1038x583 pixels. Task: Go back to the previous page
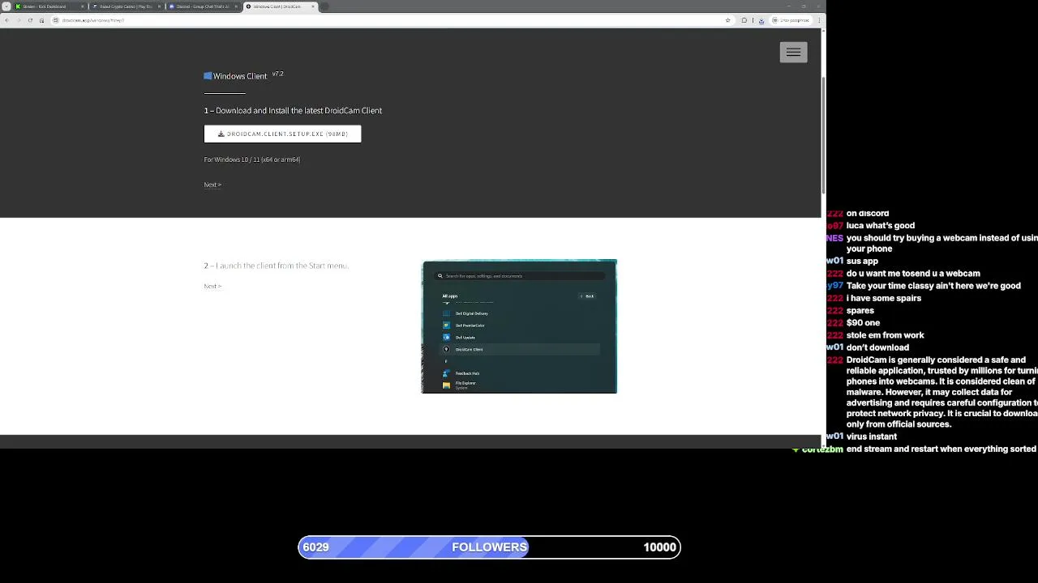(x=6, y=20)
